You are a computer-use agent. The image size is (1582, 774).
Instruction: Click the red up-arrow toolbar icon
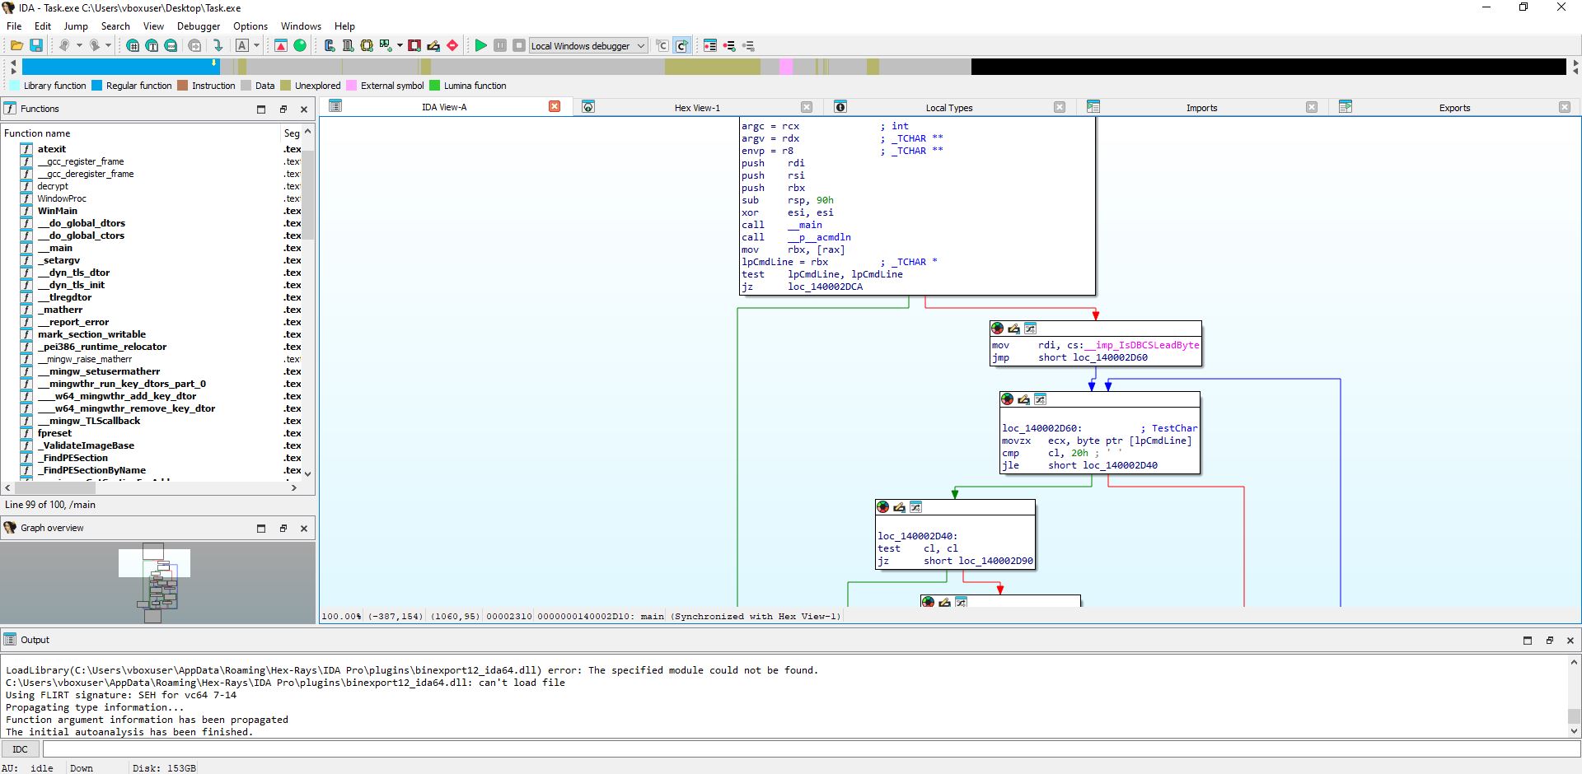coord(281,45)
